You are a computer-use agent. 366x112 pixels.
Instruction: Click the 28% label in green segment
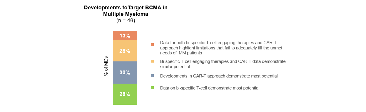[125, 94]
